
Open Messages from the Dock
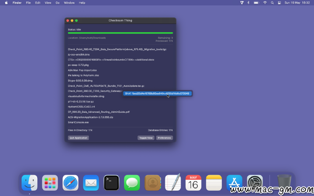132,182
